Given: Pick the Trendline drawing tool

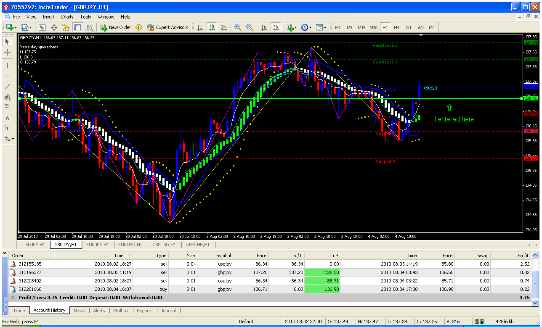Looking at the screenshot, I should 7,87.
